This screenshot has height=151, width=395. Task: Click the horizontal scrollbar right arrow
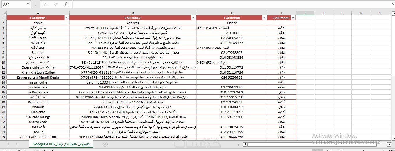(x=389, y=144)
